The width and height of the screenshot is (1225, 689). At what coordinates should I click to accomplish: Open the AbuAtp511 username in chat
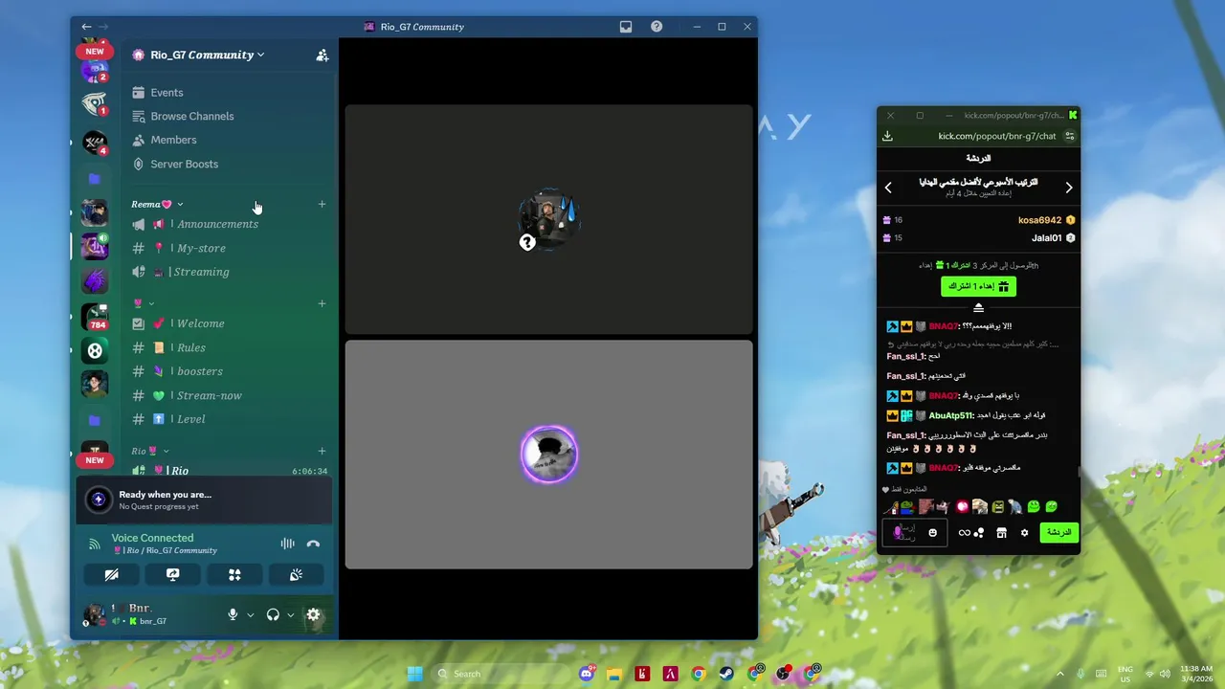click(x=950, y=415)
